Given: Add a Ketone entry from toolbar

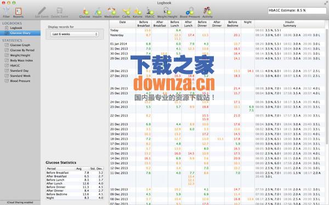Looking at the screenshot, I should click(x=138, y=13).
